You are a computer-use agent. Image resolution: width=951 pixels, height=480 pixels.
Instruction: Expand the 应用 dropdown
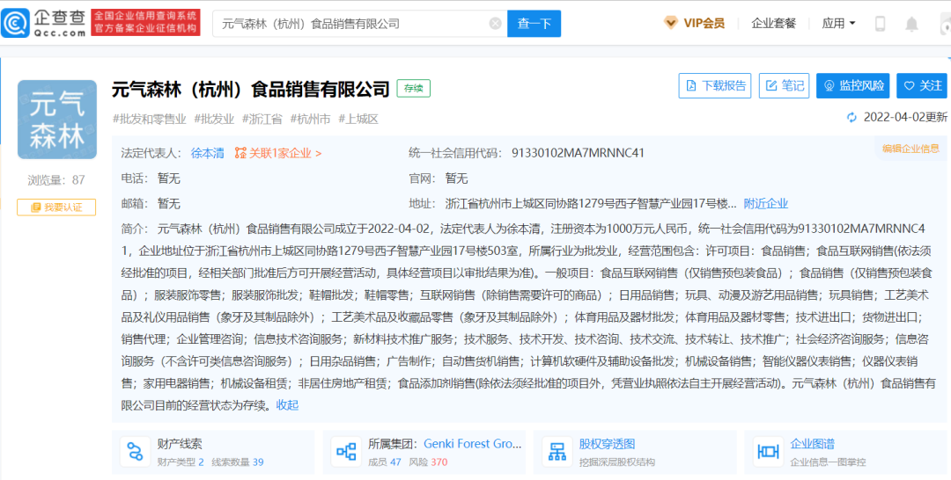tap(839, 24)
